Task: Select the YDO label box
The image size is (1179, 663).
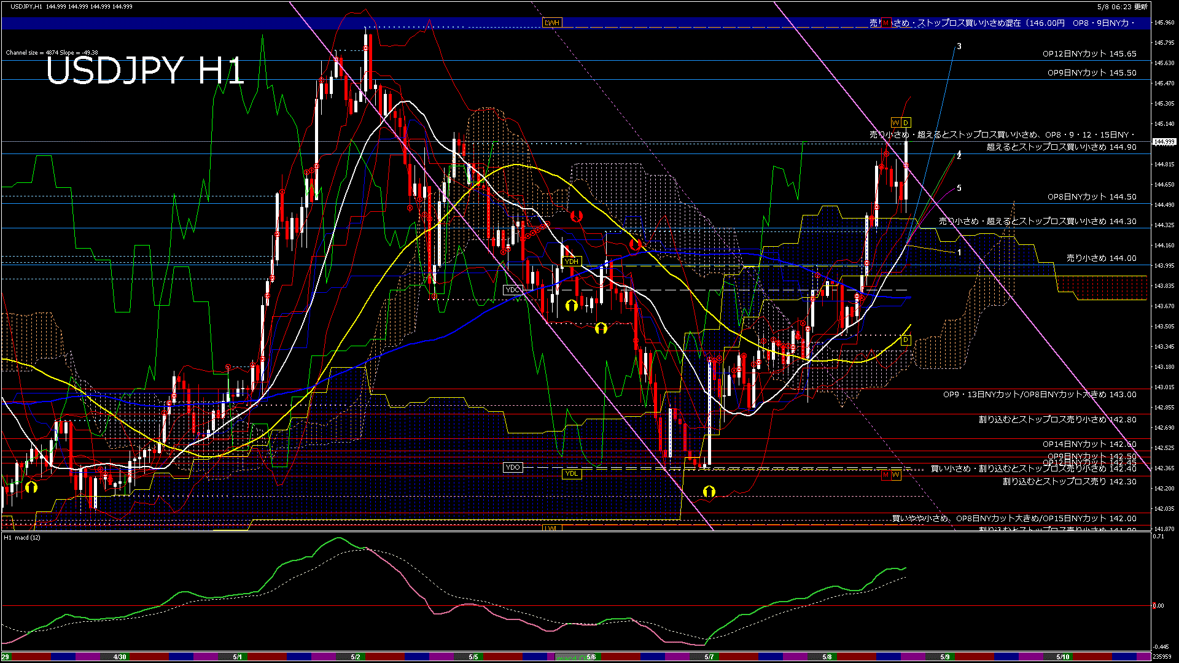Action: (x=513, y=468)
